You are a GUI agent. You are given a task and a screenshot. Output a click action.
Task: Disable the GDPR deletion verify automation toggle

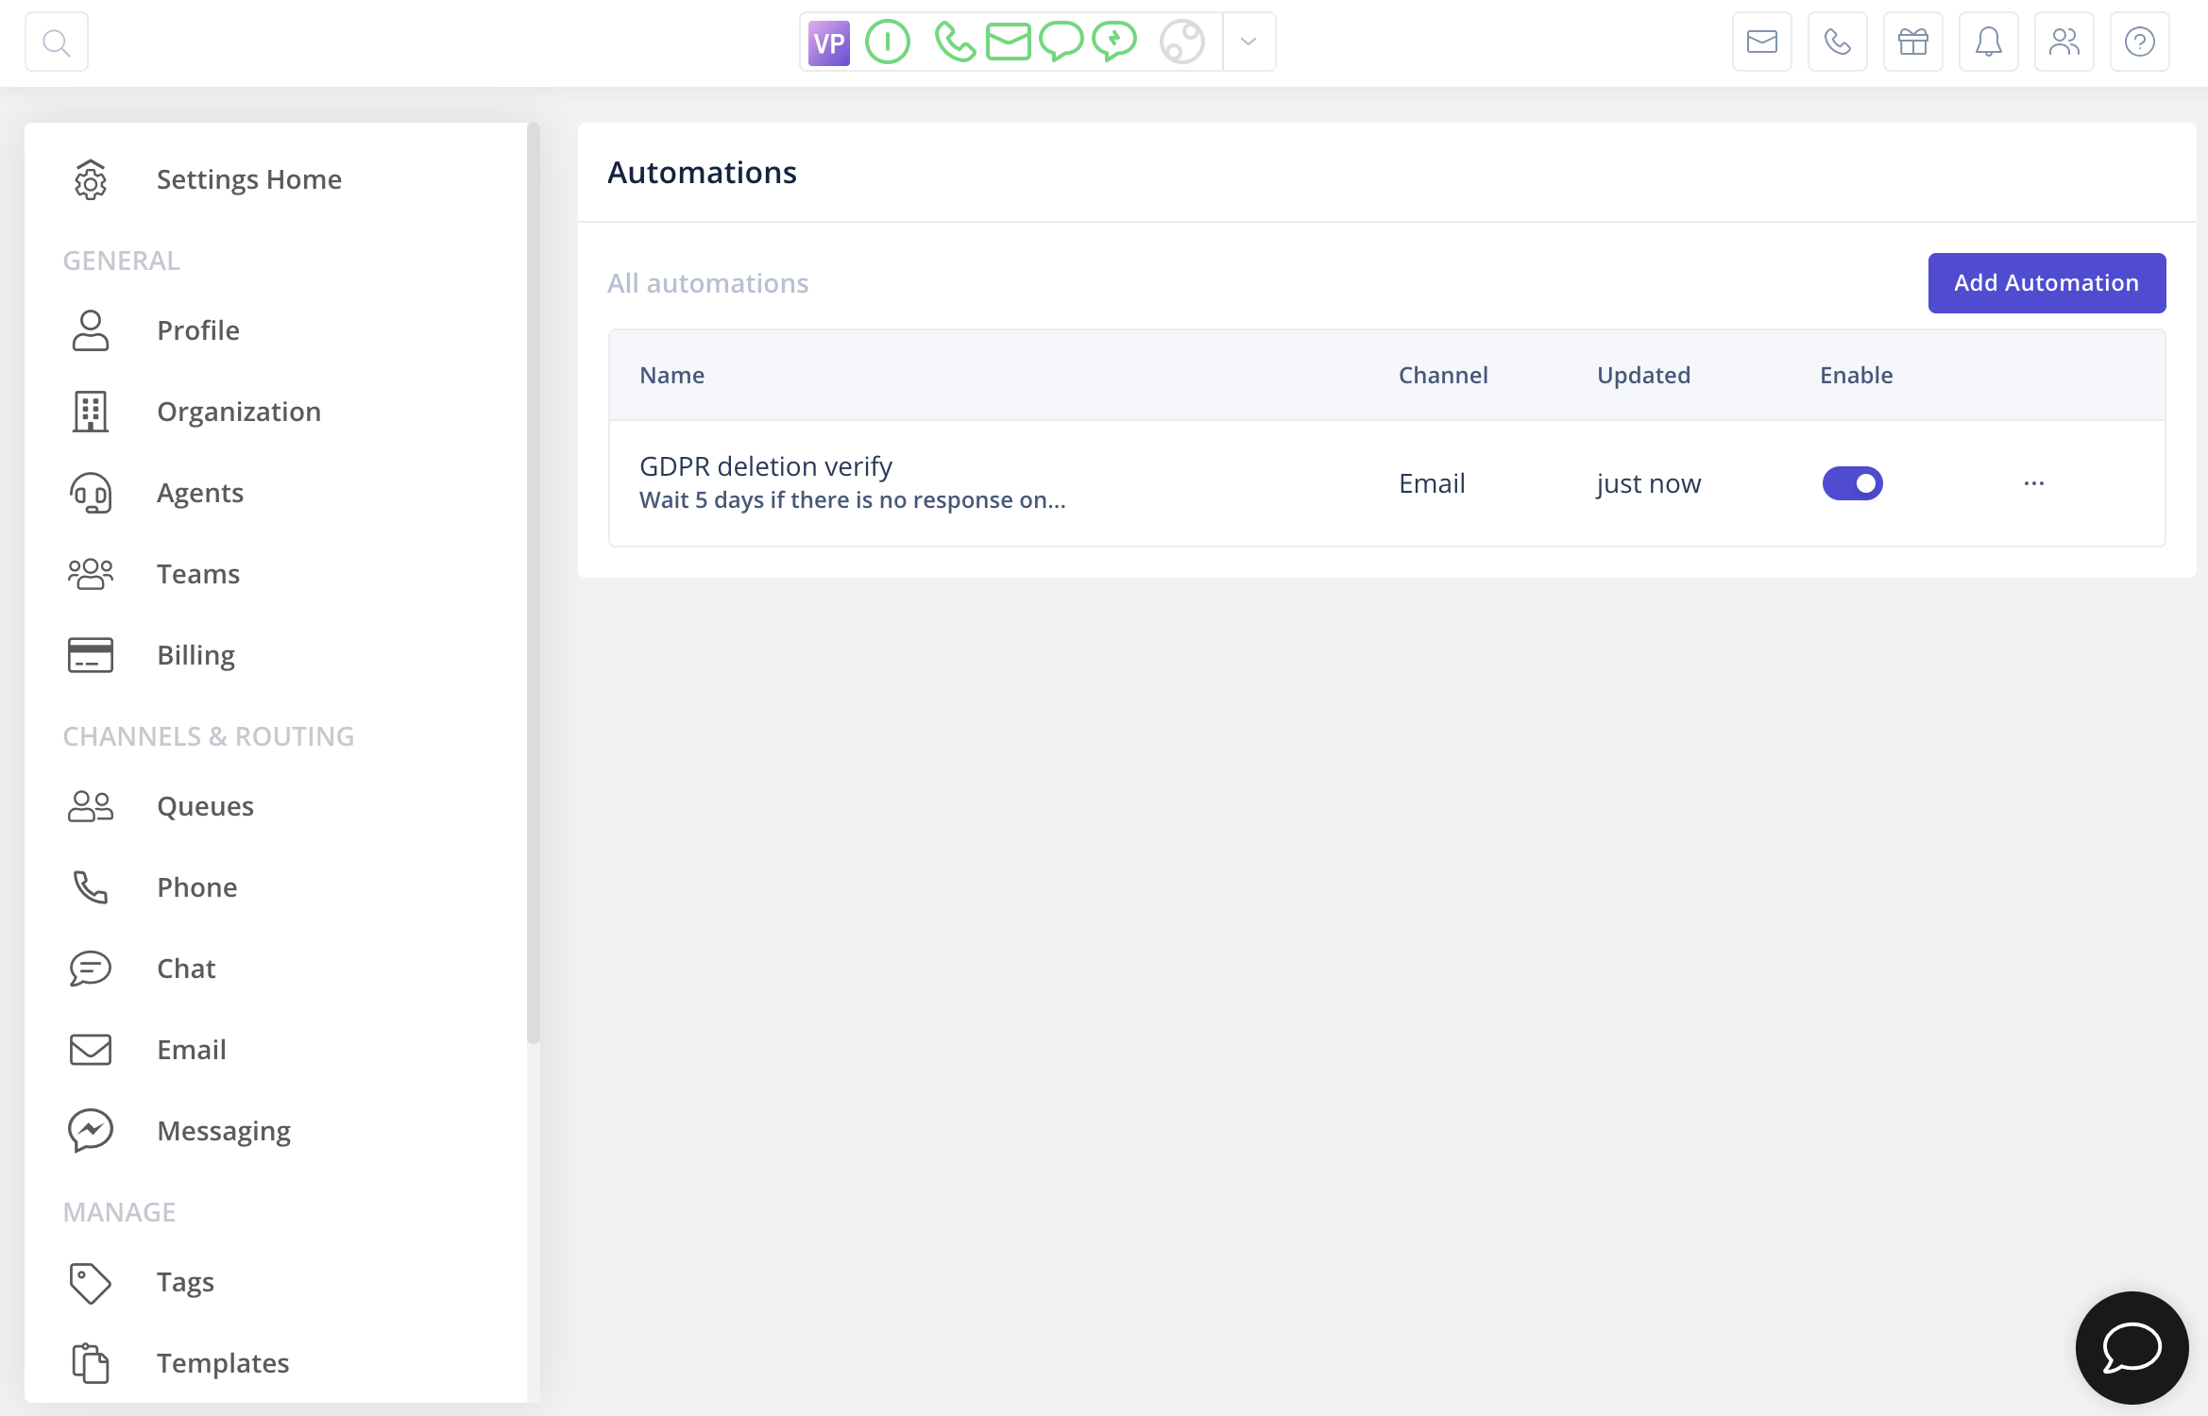[x=1852, y=483]
